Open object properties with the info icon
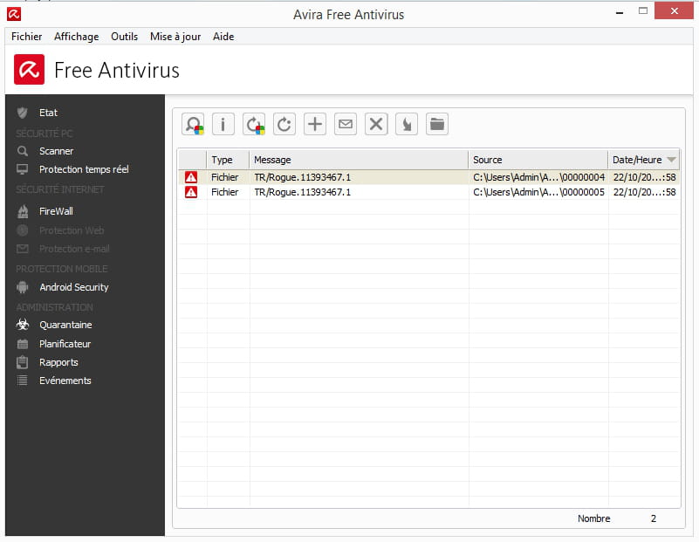Image resolution: width=699 pixels, height=542 pixels. tap(223, 124)
